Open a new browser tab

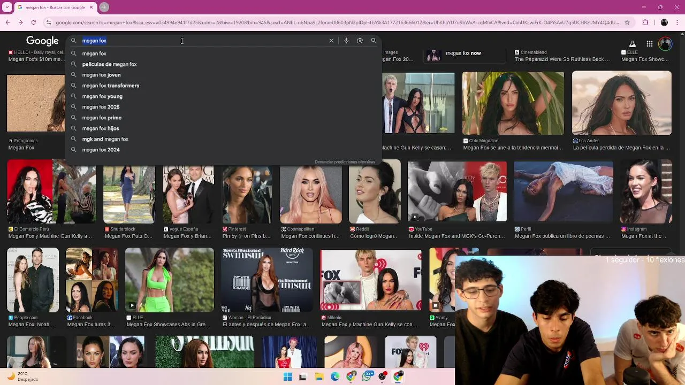104,7
